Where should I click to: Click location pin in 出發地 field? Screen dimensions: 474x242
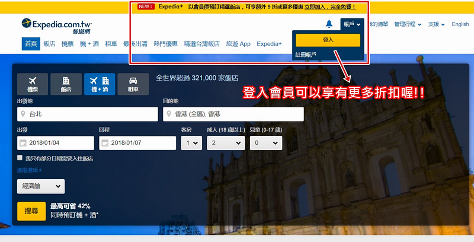23,114
